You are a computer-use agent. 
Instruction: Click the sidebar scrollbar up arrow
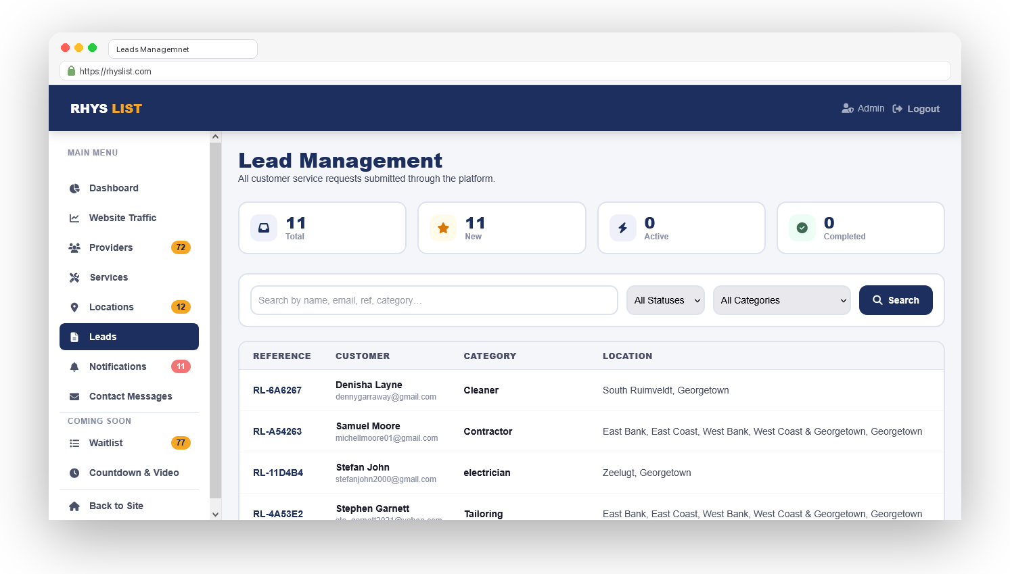[216, 137]
